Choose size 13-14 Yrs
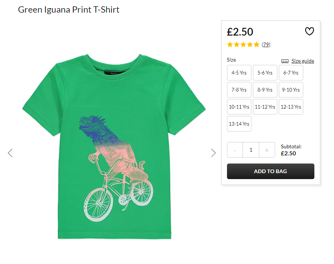334x264 pixels. point(239,124)
